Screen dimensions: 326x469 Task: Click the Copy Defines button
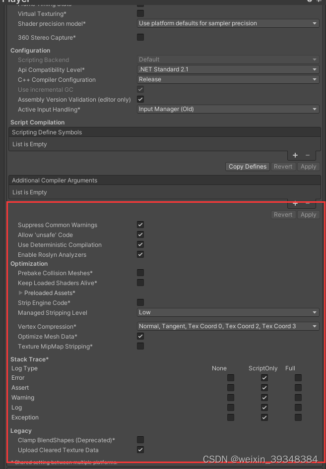[247, 167]
